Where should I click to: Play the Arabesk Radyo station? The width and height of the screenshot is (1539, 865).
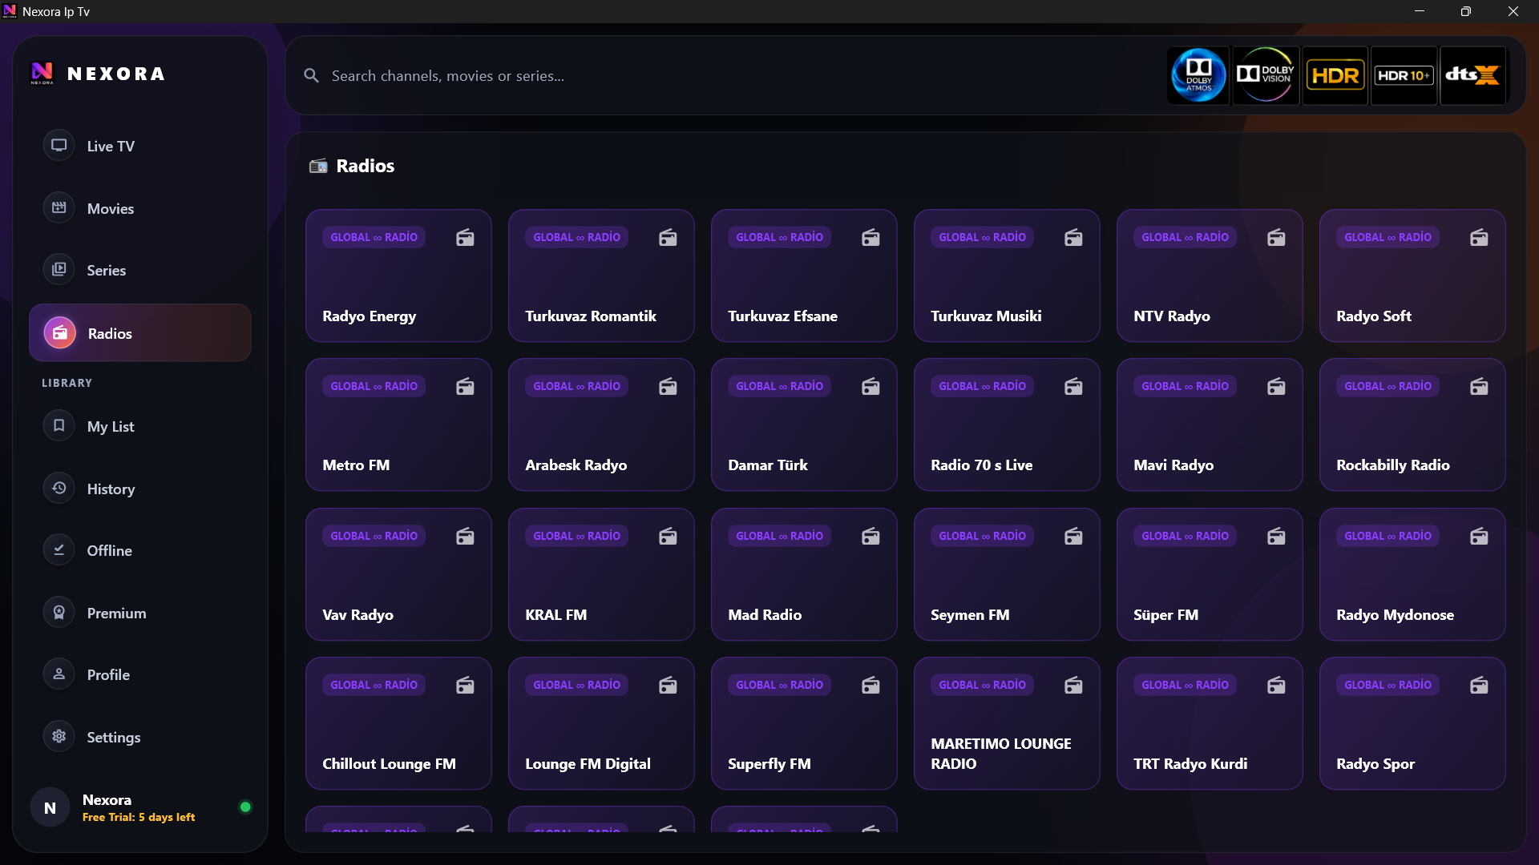(x=601, y=424)
